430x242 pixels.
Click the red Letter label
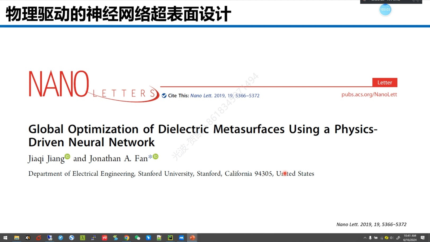(x=385, y=82)
